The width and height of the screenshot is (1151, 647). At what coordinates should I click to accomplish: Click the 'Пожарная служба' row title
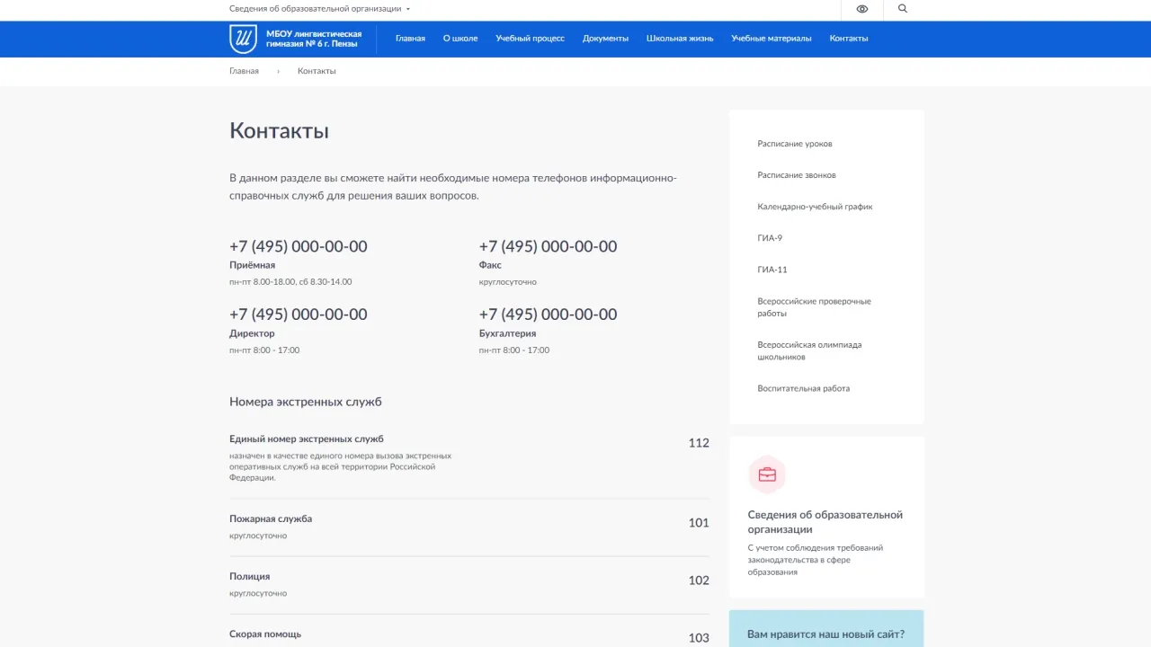pyautogui.click(x=271, y=519)
